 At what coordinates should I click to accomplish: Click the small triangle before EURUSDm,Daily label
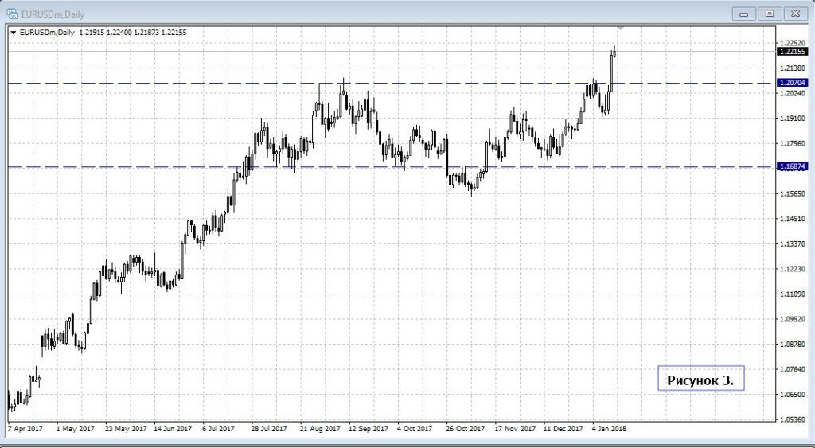point(13,32)
